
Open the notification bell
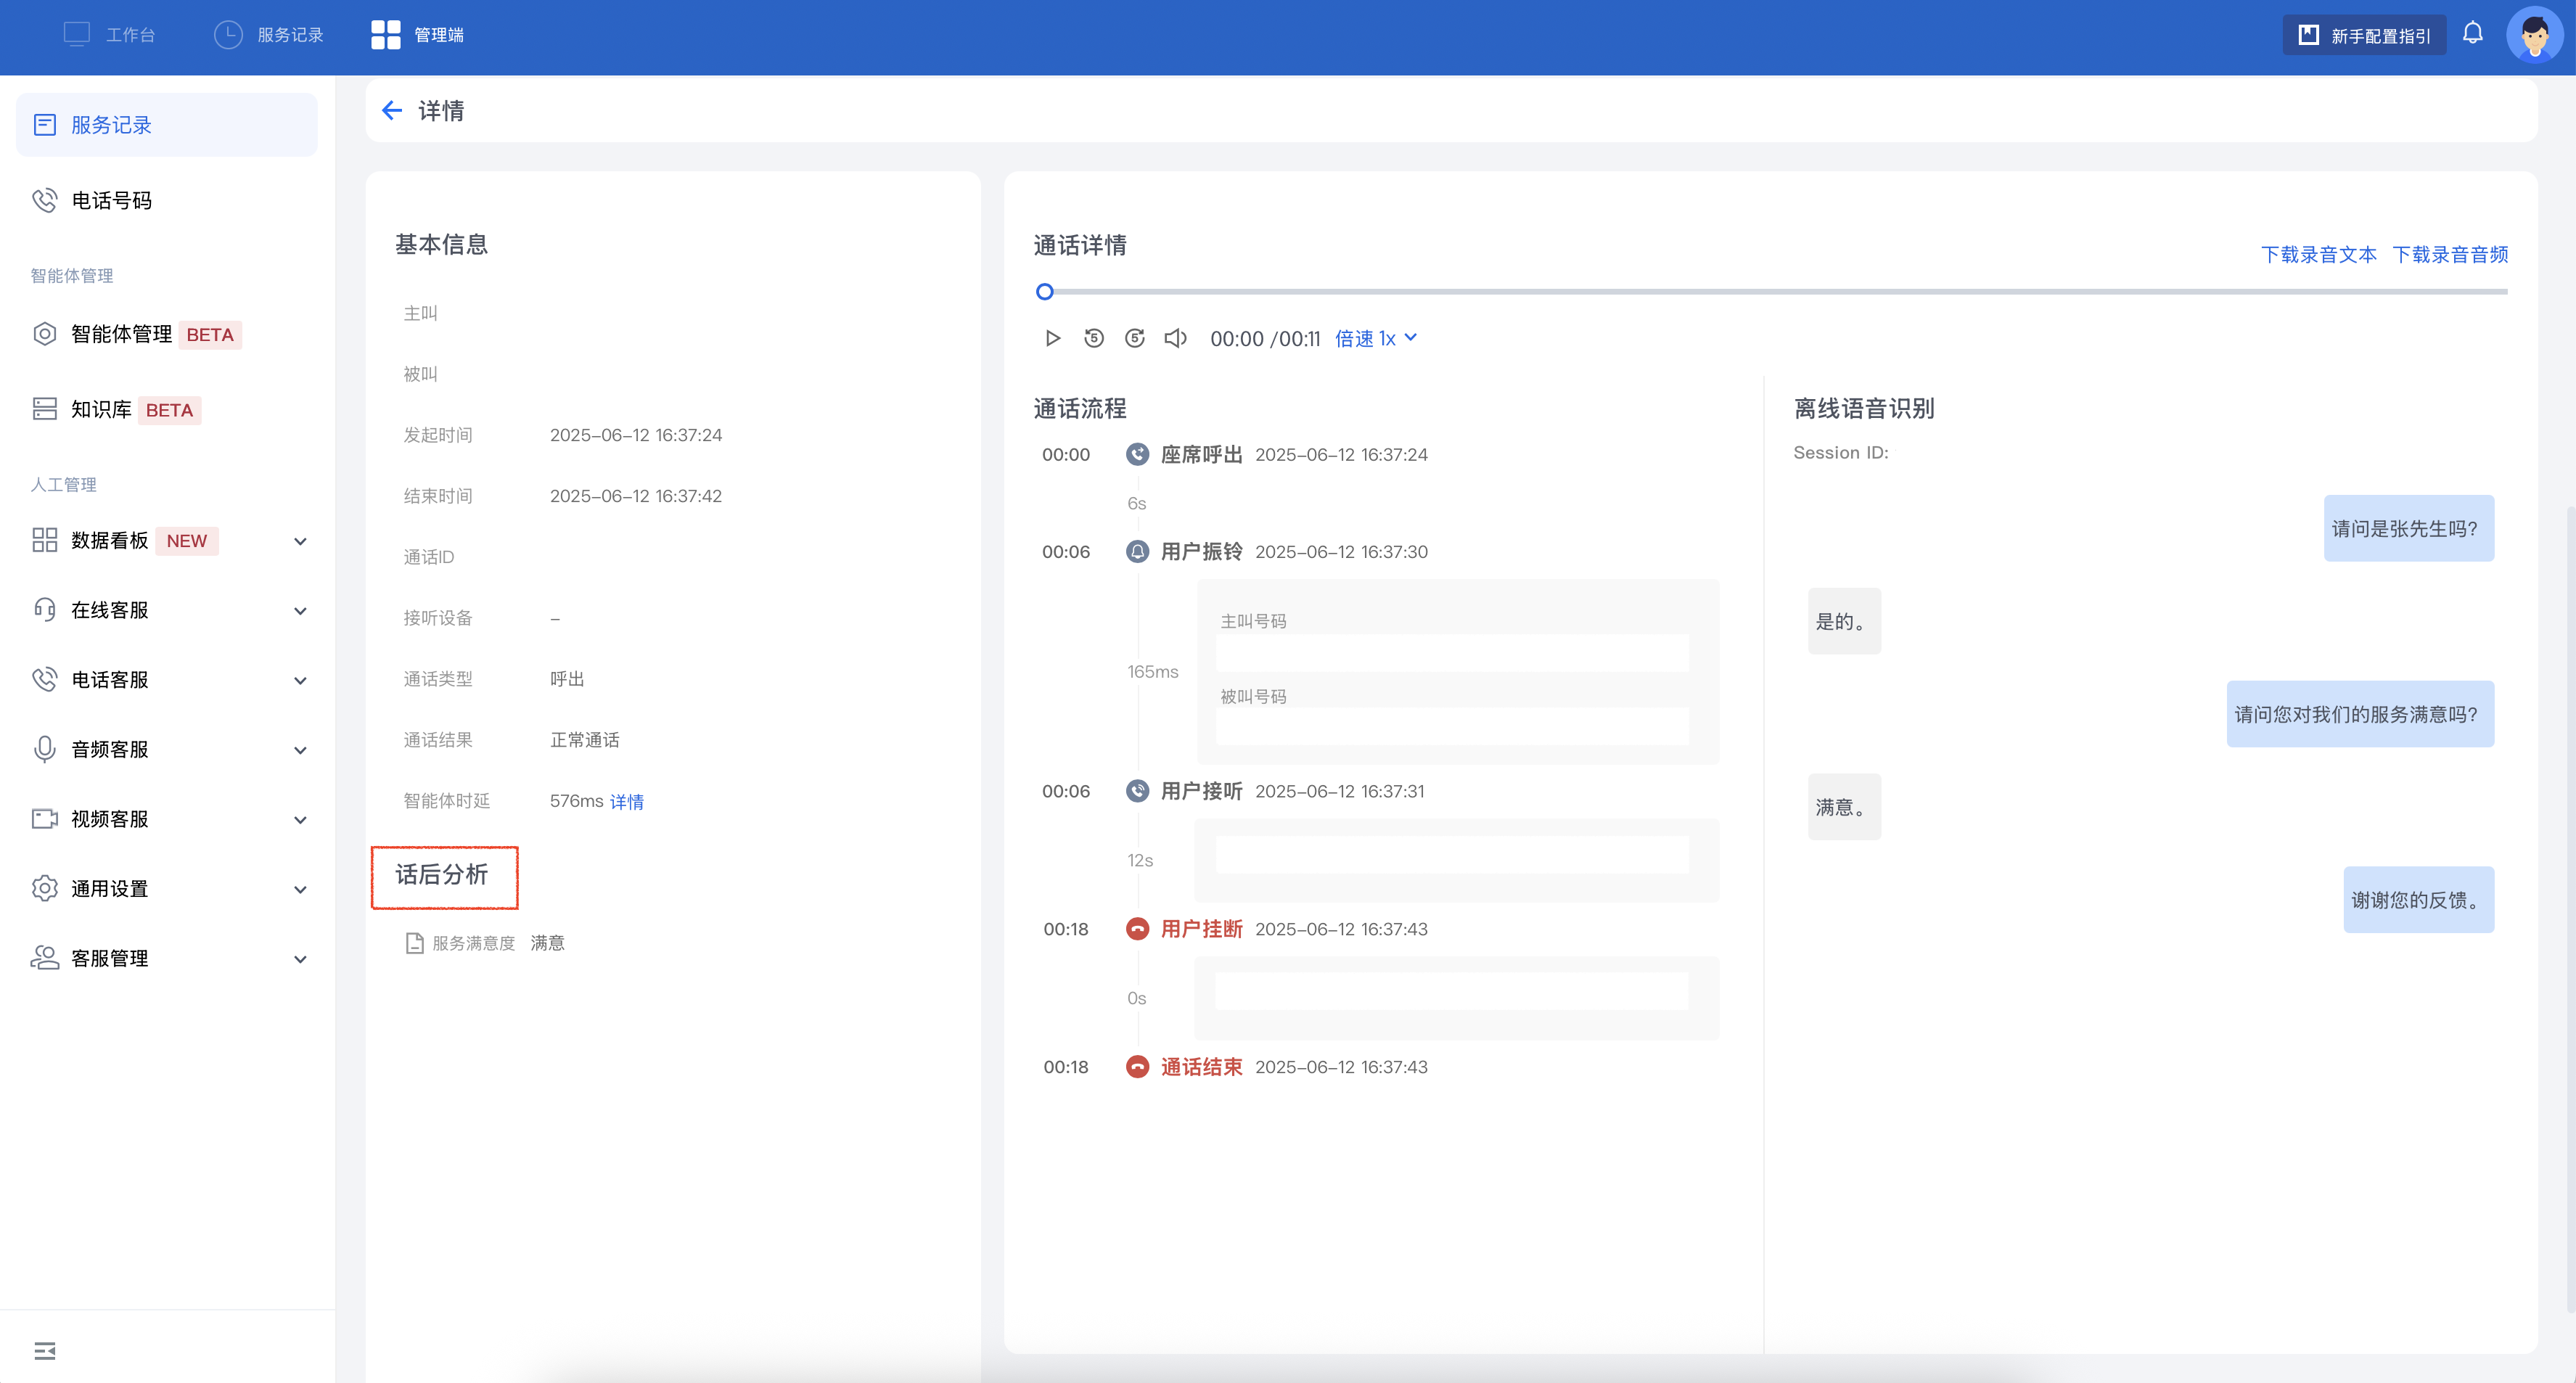pyautogui.click(x=2472, y=34)
